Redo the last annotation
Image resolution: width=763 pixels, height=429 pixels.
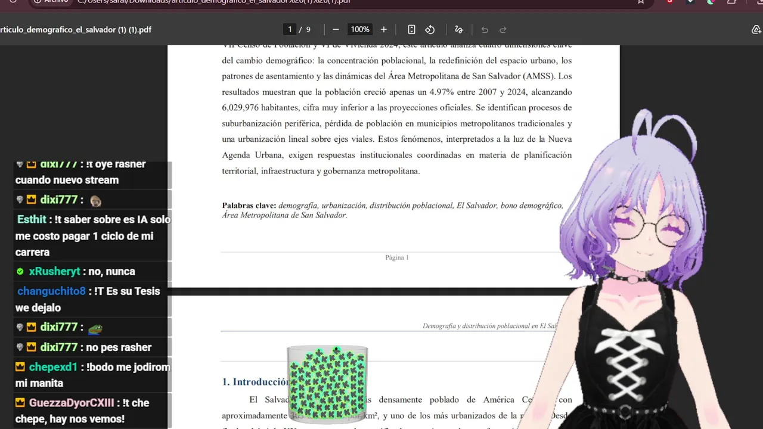(x=503, y=29)
